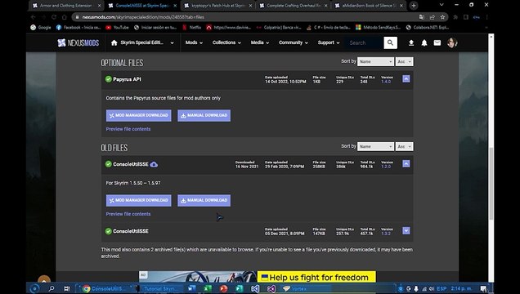Click the volume icon in system tray
The image size is (520, 294).
[432, 289]
